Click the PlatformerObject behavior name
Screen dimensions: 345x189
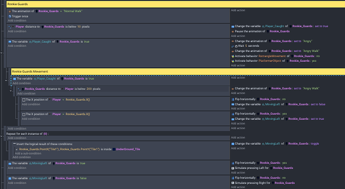tap(270, 61)
